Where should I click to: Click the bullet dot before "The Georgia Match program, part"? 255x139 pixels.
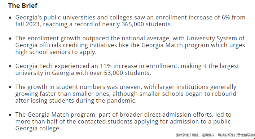click(10, 115)
